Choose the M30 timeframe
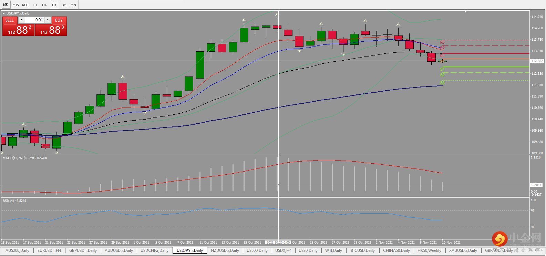This screenshot has height=256, width=546. 25,5
